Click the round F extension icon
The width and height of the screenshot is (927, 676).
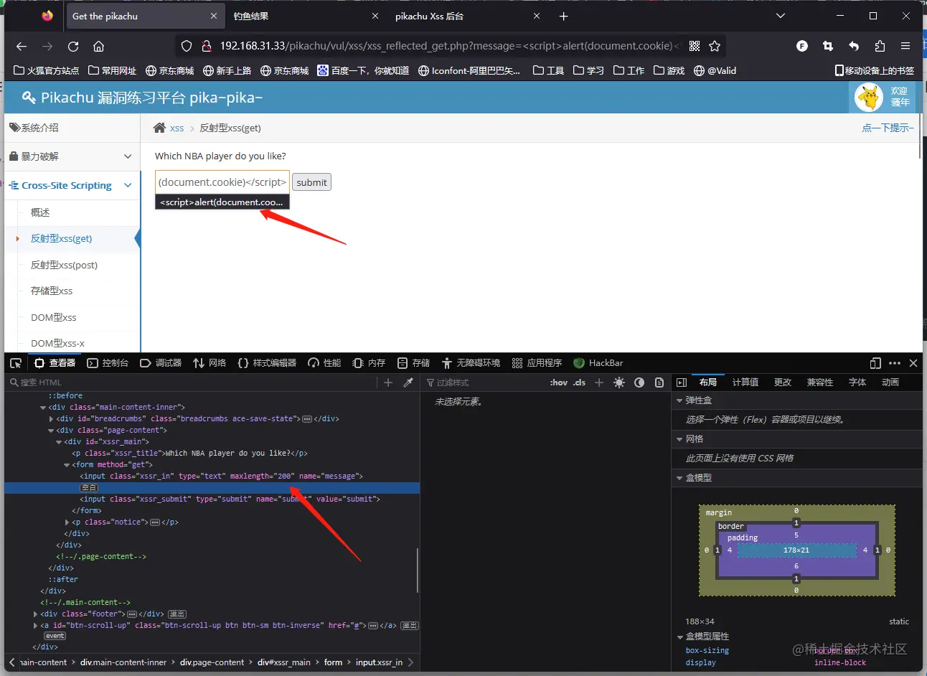[802, 46]
